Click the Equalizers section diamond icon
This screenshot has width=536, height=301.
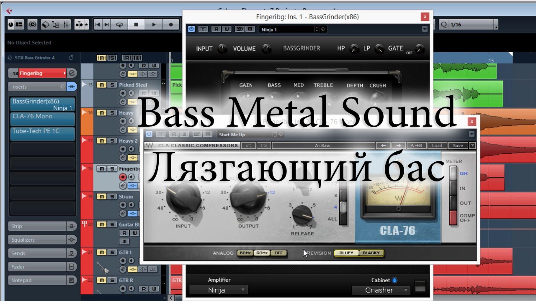coord(72,240)
